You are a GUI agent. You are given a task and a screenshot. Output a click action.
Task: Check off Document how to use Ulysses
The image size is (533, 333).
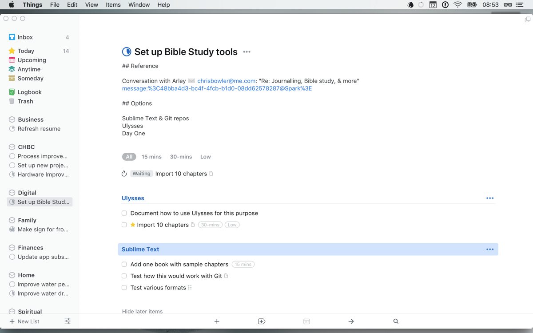124,213
